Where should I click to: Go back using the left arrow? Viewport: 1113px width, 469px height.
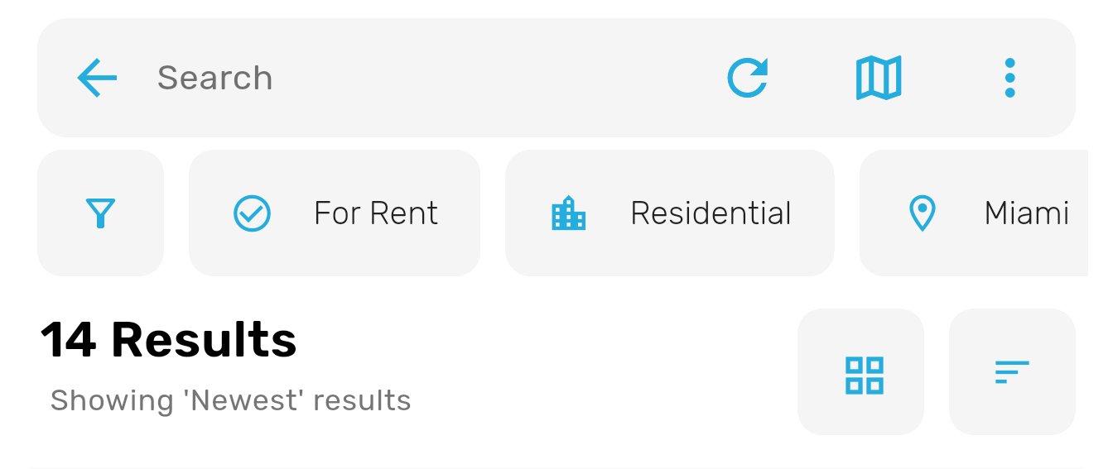pos(97,78)
